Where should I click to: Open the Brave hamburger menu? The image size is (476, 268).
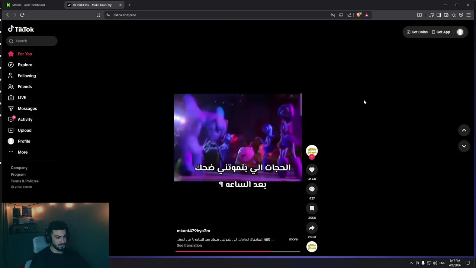point(469,15)
